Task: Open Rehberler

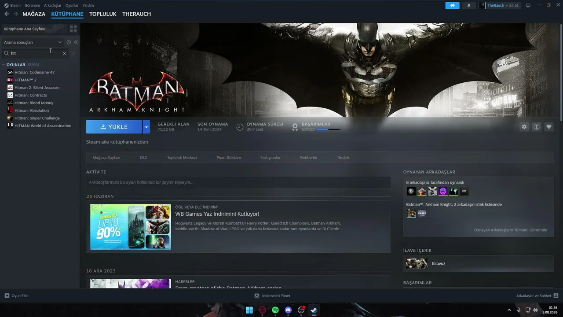Action: tap(309, 158)
